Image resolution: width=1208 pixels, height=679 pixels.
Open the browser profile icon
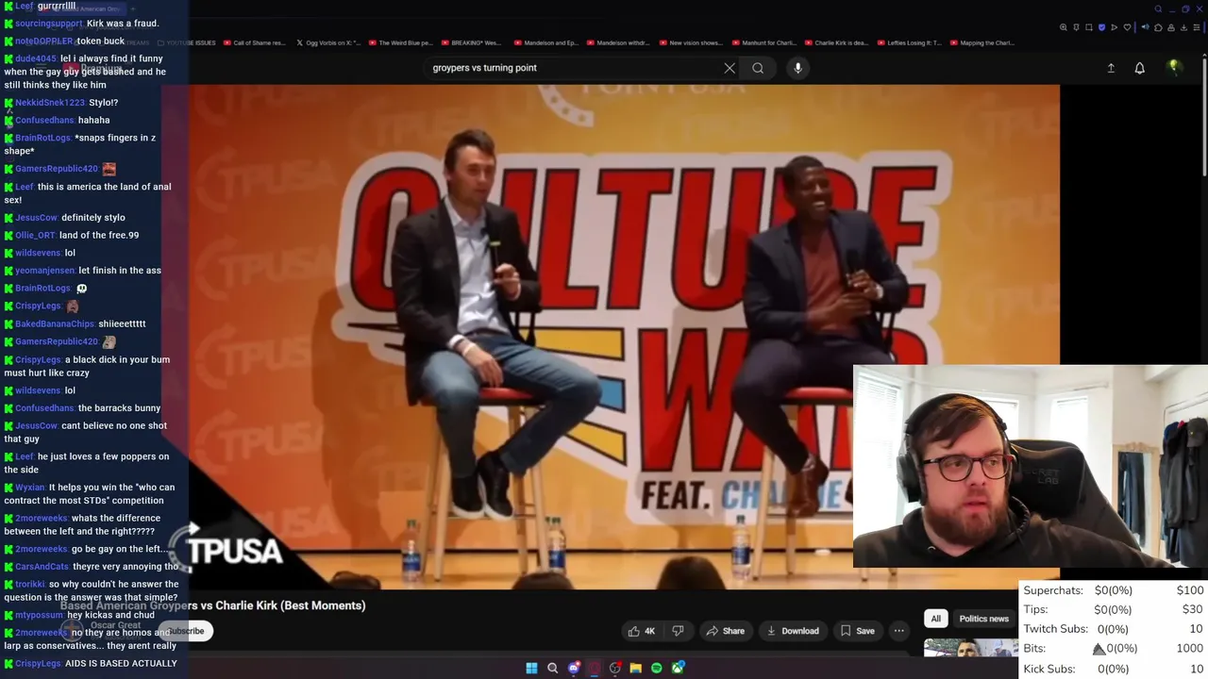(x=1171, y=27)
